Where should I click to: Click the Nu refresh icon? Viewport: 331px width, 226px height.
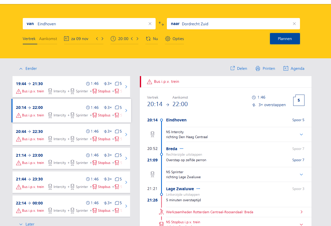148,39
